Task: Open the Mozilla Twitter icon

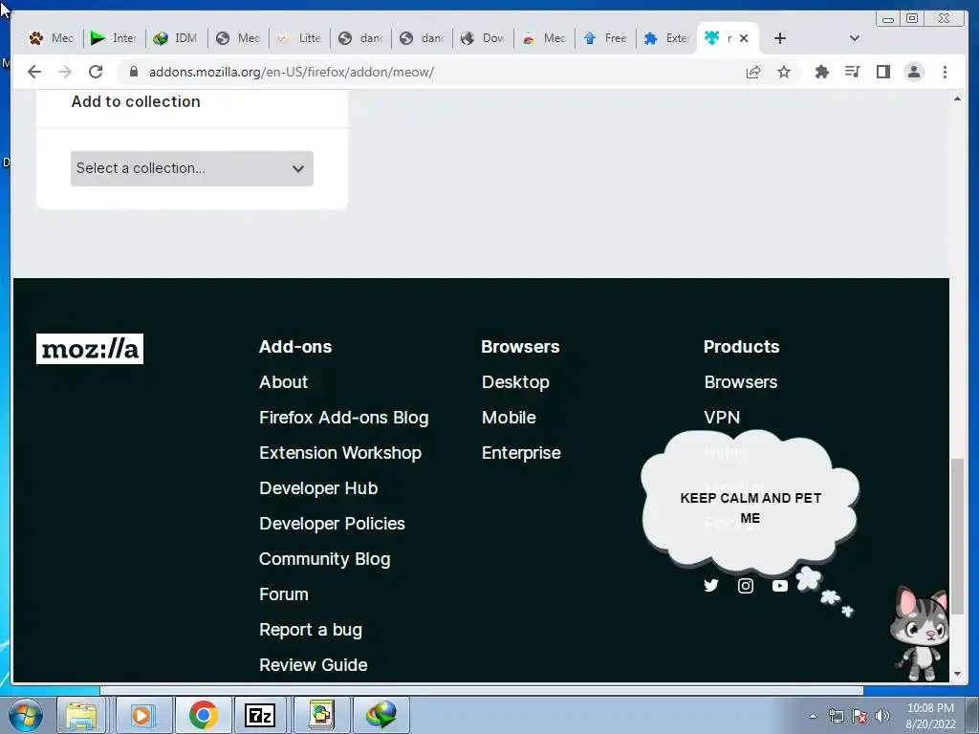Action: tap(711, 586)
